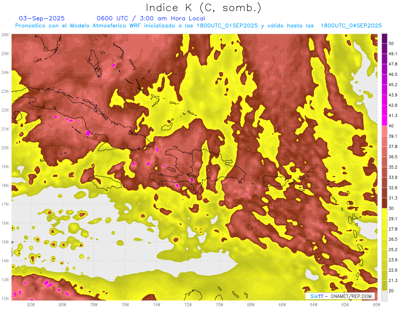The image size is (400, 309).
Task: Click the '24N' latitude label
Action: (x=5, y=72)
